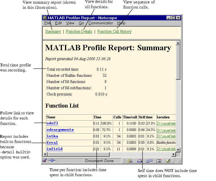
Task: Click the '0.11 s' recorded time value
Action: click(101, 69)
